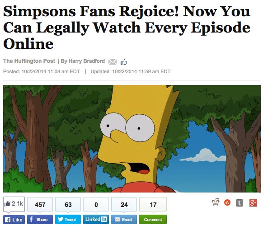Click the Bart Simpson article image
268x235 pixels.
pos(132,139)
